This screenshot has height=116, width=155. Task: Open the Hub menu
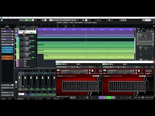(57, 18)
